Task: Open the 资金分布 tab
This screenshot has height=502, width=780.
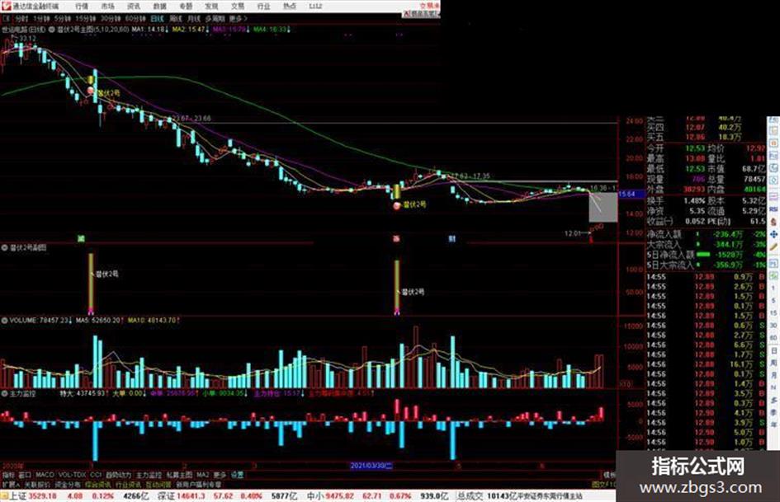Action: (x=68, y=484)
